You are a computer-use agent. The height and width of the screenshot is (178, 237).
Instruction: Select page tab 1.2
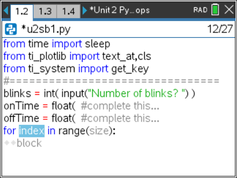click(x=22, y=12)
